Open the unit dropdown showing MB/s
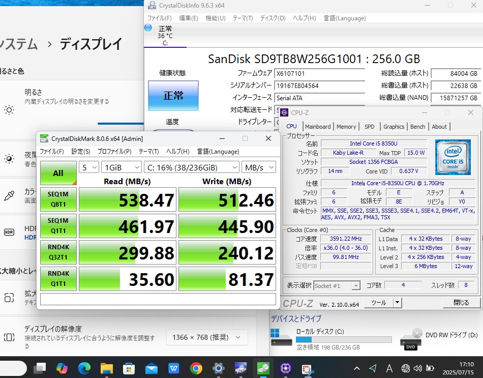Screen dimensions: 483x378 point(259,167)
